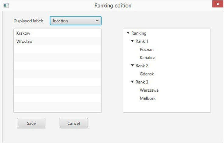Select Malbork under Rank 3
Screen dimensions: 224x143
(x=148, y=98)
